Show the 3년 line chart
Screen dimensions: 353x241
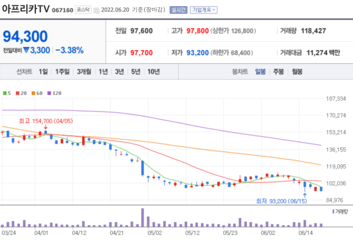tap(119, 72)
